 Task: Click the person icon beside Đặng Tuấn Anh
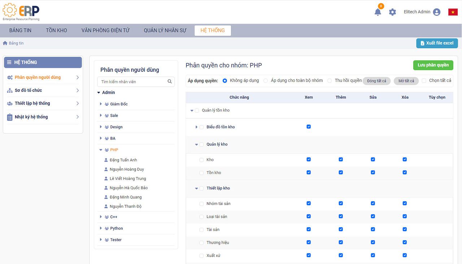pos(106,160)
